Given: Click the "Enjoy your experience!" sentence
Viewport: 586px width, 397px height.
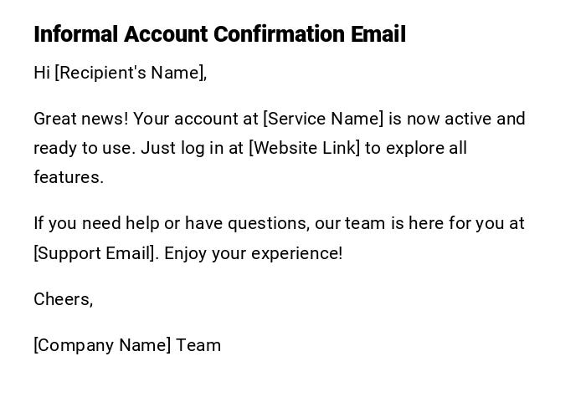Looking at the screenshot, I should (254, 252).
